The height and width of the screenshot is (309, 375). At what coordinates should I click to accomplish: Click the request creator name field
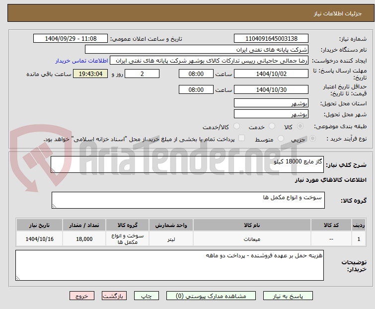209,61
